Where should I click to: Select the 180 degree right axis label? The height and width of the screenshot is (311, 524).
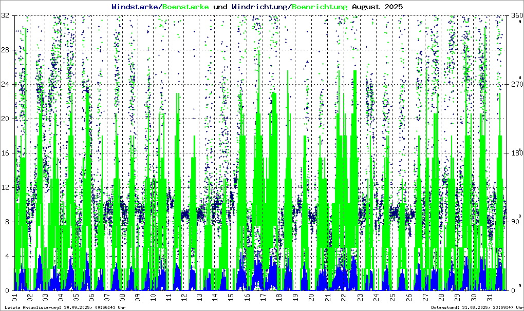pyautogui.click(x=517, y=153)
